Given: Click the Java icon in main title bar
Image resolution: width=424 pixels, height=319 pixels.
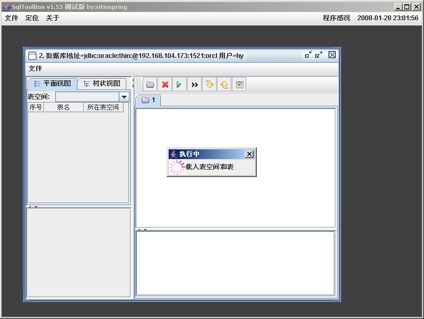Looking at the screenshot, I should [x=7, y=7].
